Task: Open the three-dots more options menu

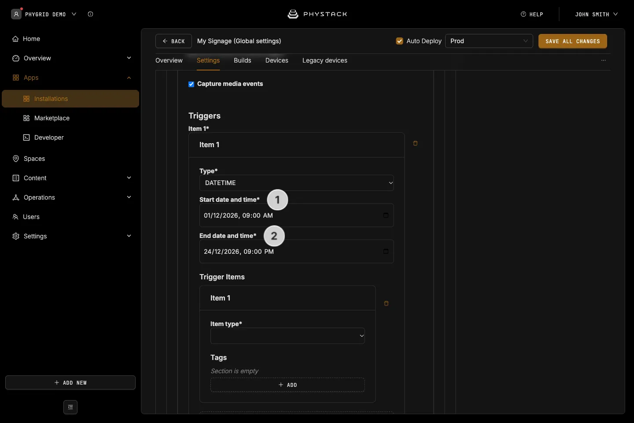Action: 604,60
